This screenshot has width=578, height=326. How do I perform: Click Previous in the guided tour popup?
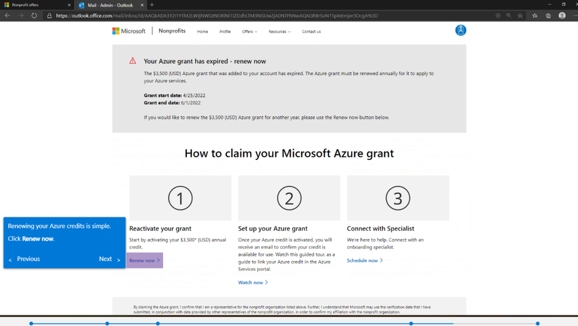pyautogui.click(x=24, y=259)
